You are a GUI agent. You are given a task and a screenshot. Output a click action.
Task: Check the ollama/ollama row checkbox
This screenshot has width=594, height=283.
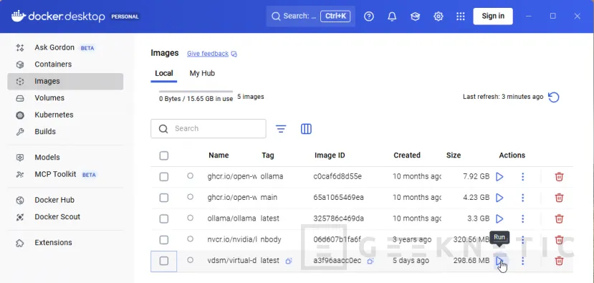[x=163, y=219]
